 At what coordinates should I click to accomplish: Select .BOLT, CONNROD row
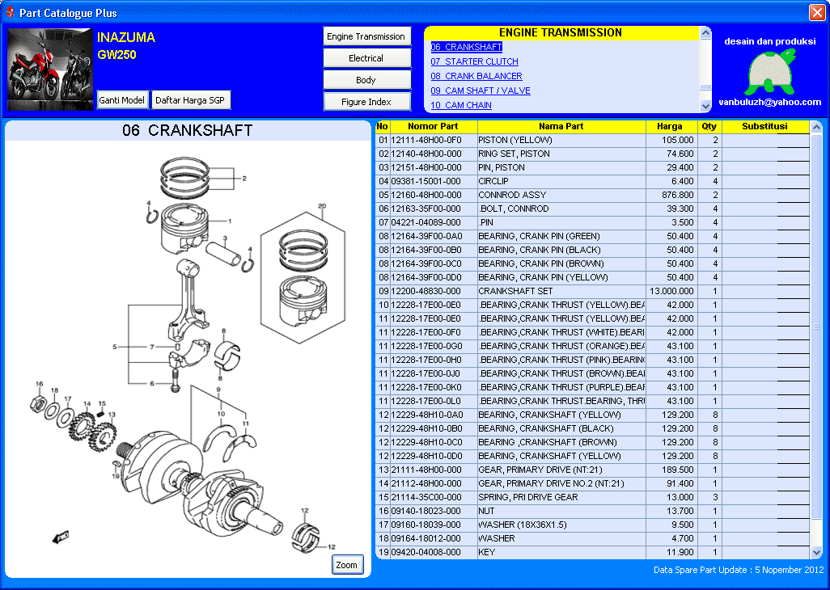[x=592, y=209]
